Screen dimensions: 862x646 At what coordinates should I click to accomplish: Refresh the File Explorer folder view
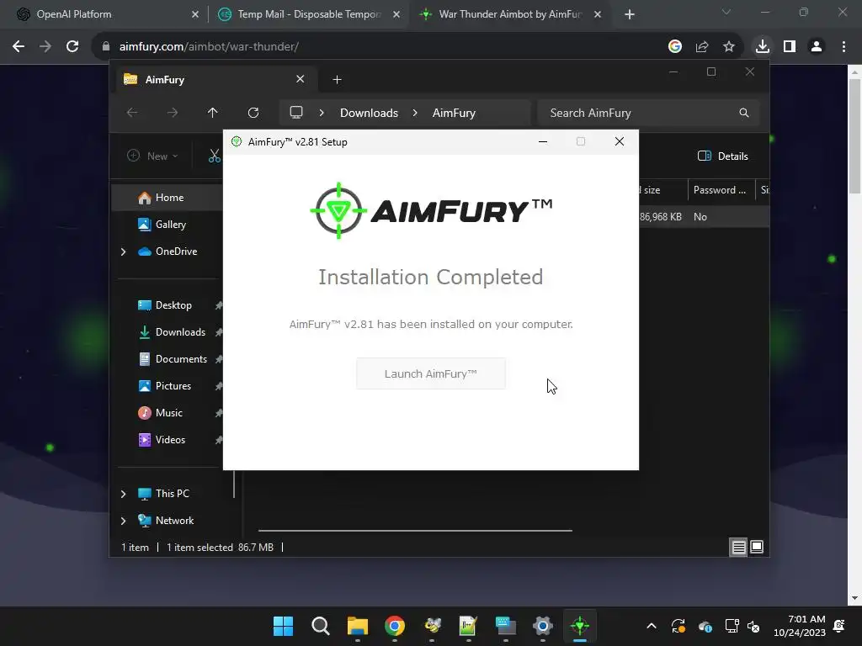[253, 113]
